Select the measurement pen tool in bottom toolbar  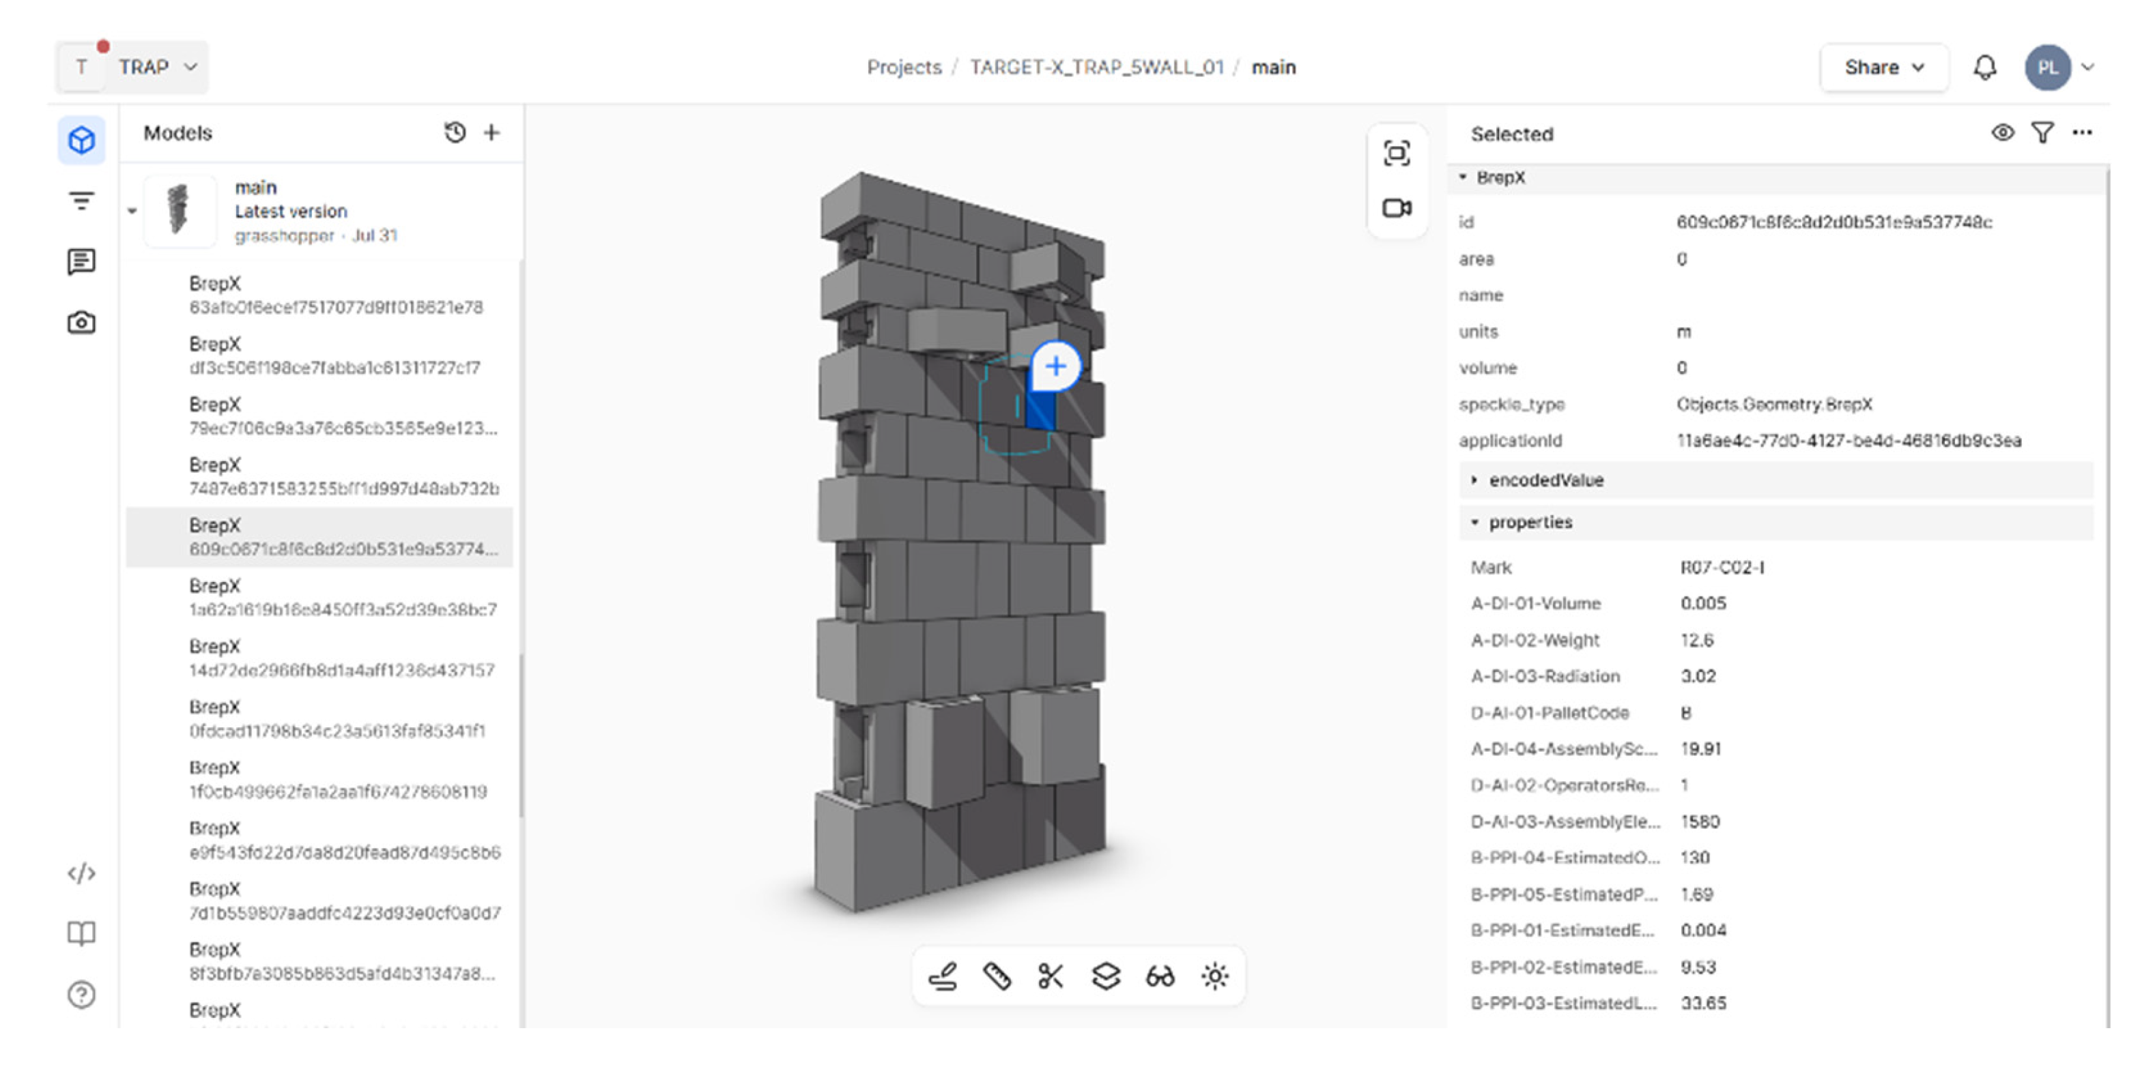(x=945, y=976)
